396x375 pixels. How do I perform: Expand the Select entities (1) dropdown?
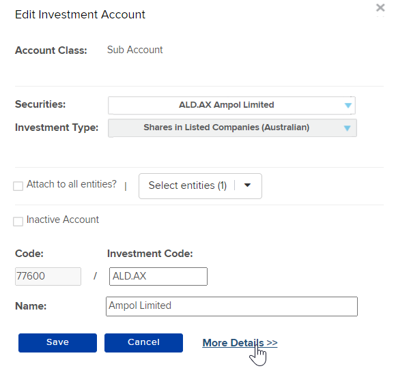pyautogui.click(x=200, y=186)
